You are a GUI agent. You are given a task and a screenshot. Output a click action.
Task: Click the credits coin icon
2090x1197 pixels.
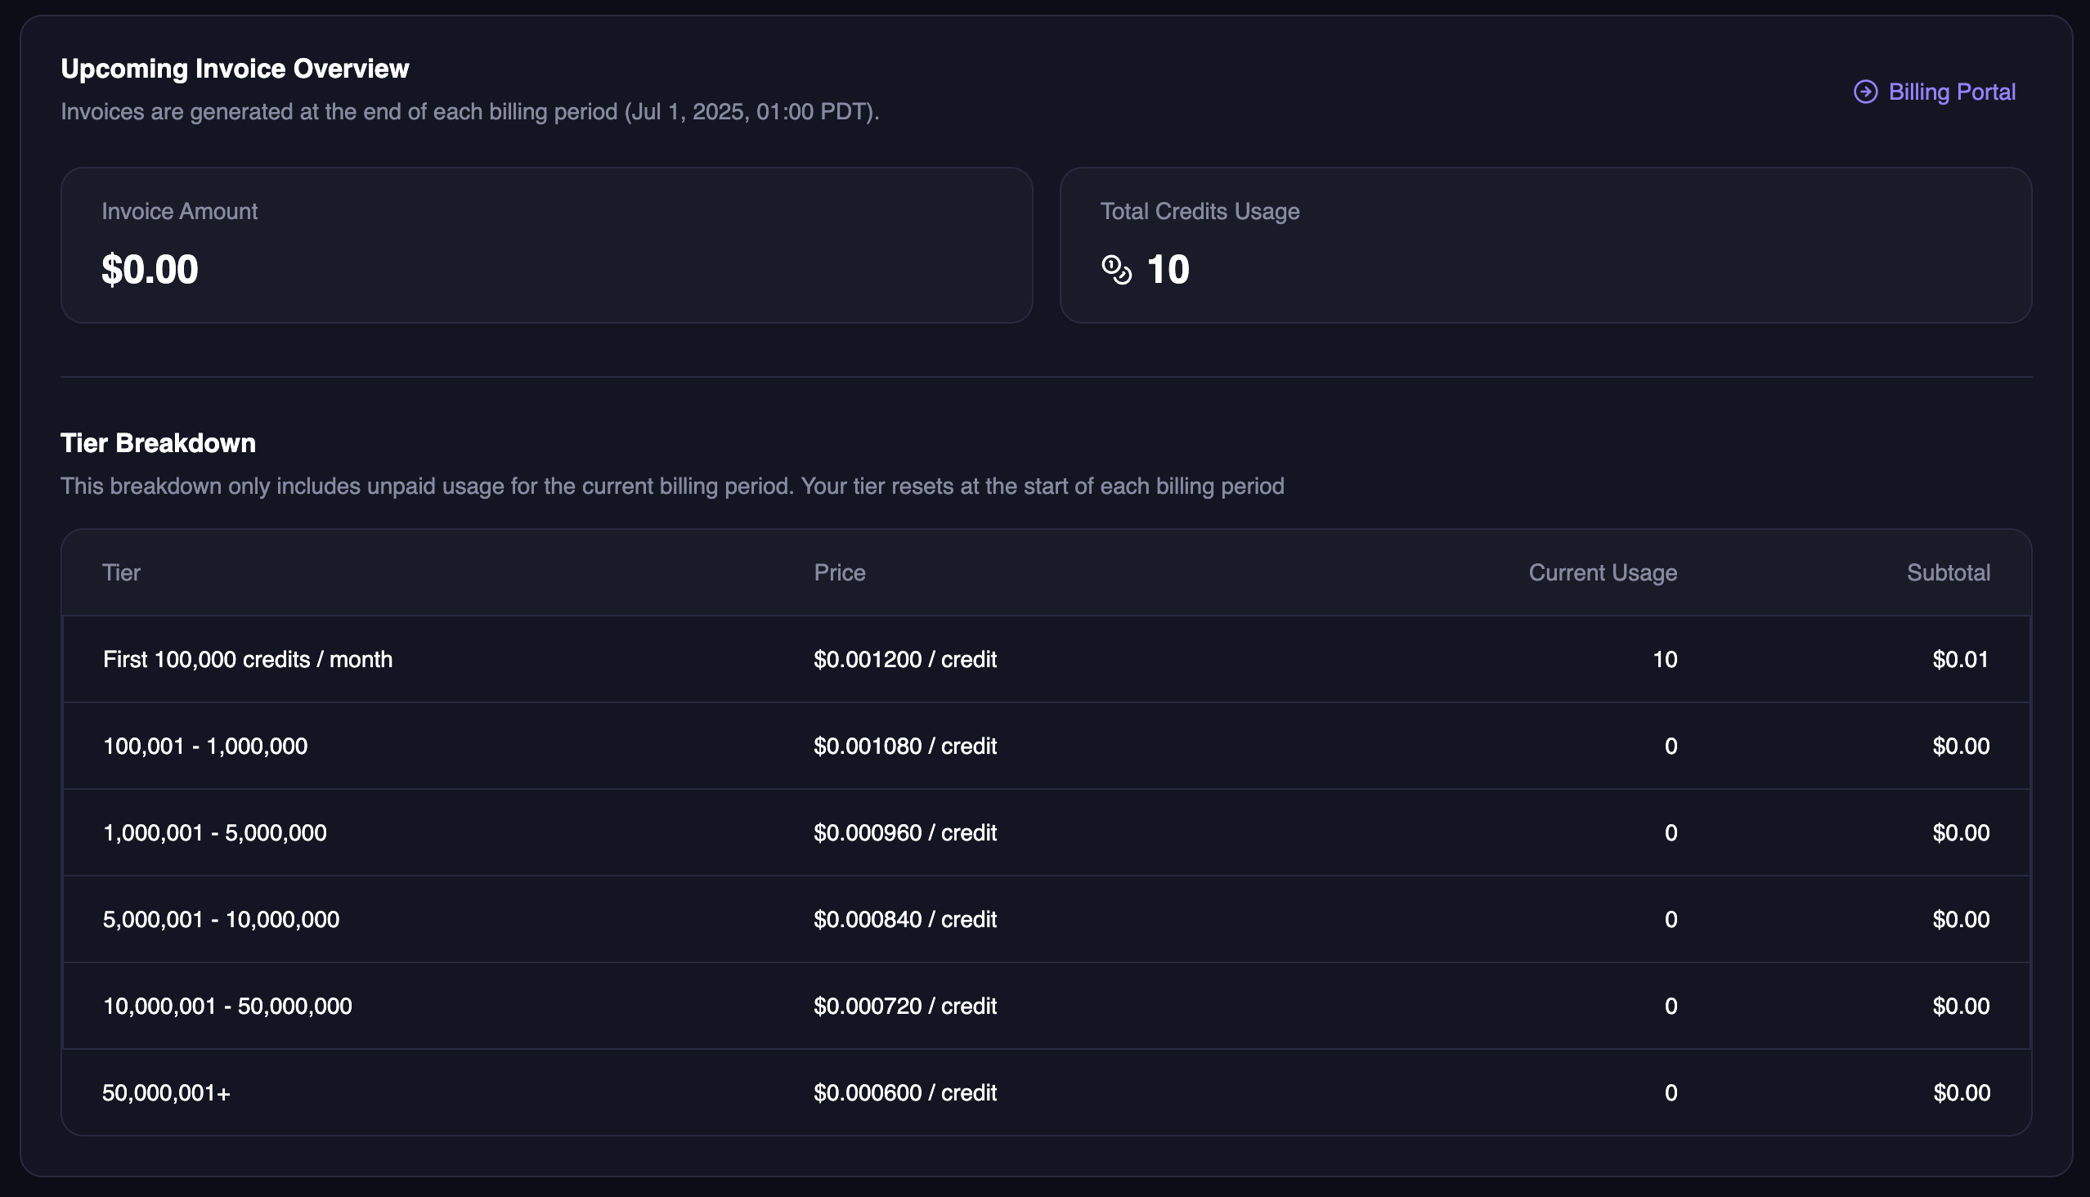tap(1115, 270)
